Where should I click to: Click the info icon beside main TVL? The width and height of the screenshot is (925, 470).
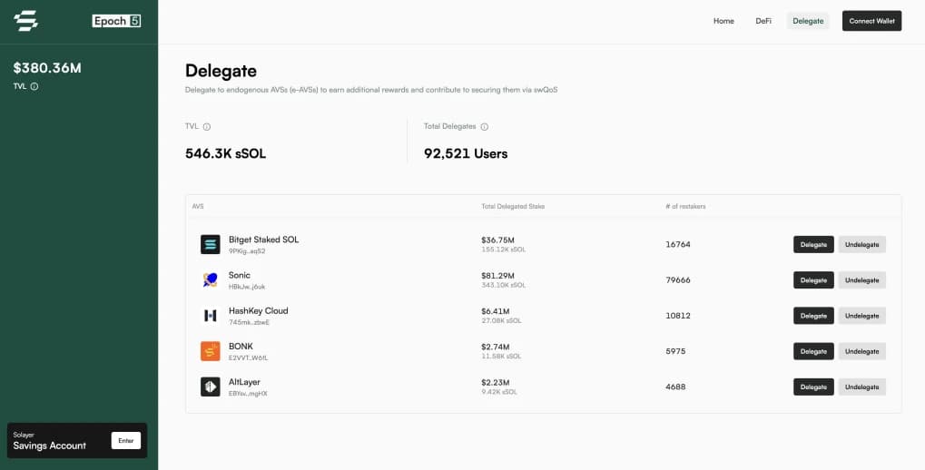[207, 127]
